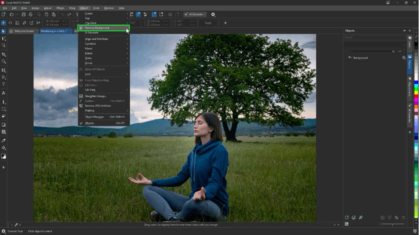Expand the Mirror submenu
This screenshot has width=419, height=235.
point(104,49)
